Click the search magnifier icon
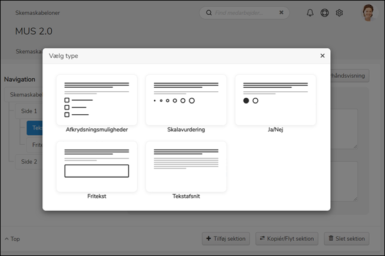385x256 pixels. [208, 12]
